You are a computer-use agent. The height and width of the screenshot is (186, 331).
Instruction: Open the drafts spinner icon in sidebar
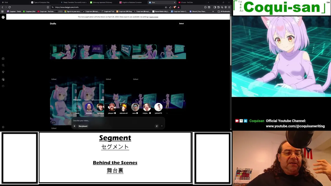pyautogui.click(x=3, y=79)
